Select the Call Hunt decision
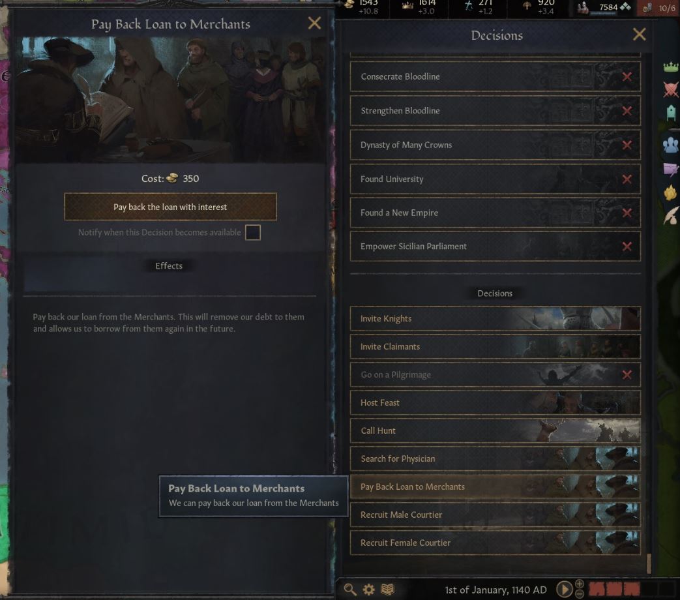This screenshot has height=600, width=680. (x=495, y=430)
